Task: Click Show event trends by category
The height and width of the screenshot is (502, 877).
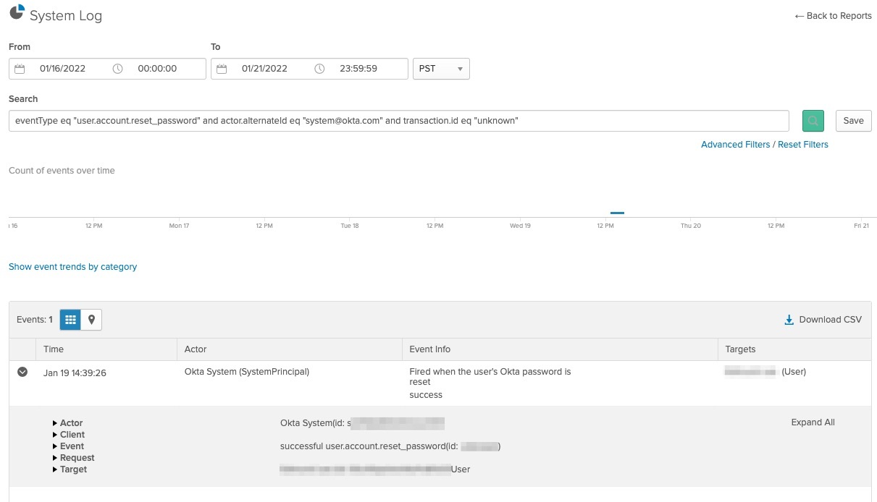Action: click(72, 266)
